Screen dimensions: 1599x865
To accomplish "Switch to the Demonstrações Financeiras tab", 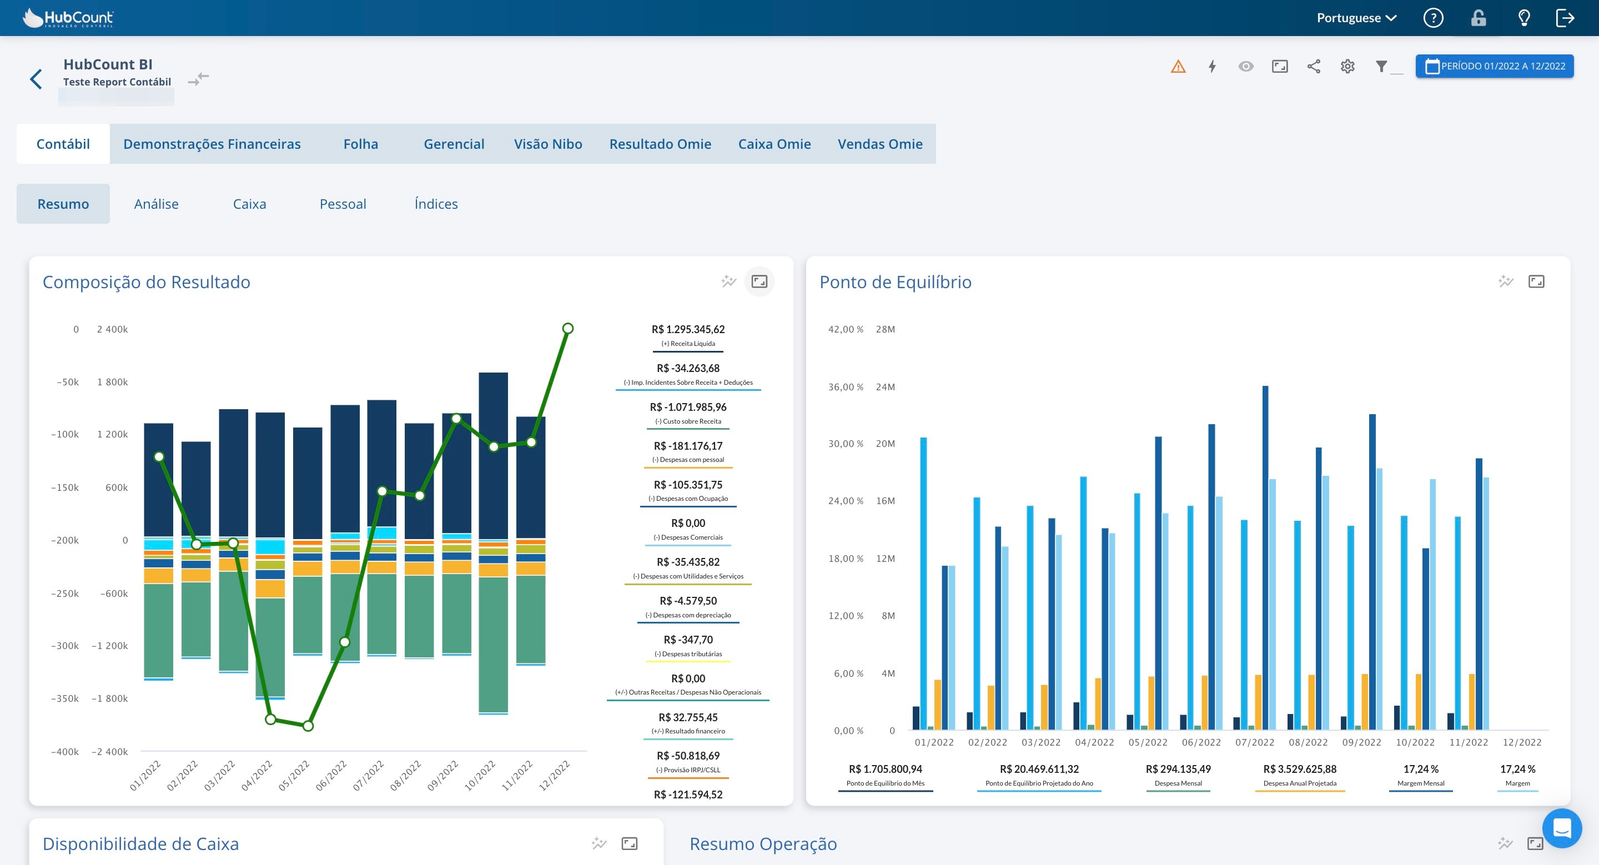I will [212, 144].
